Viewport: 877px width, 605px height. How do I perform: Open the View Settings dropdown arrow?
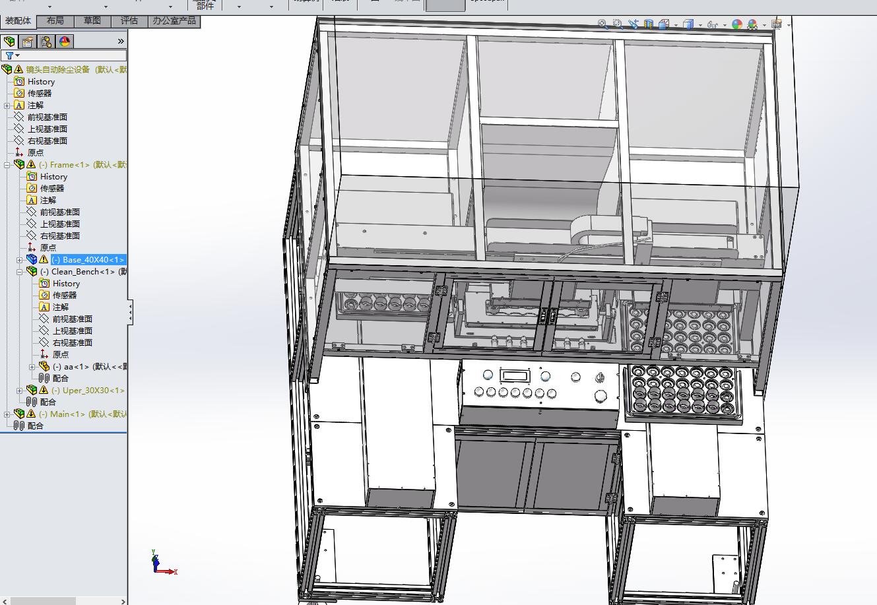point(789,25)
